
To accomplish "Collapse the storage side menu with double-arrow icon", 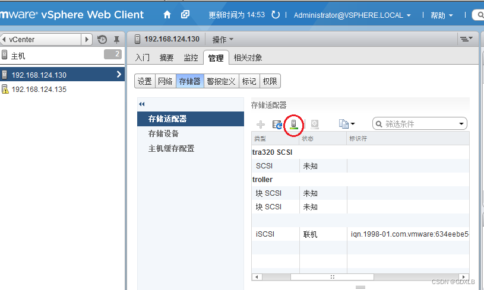I will point(142,104).
